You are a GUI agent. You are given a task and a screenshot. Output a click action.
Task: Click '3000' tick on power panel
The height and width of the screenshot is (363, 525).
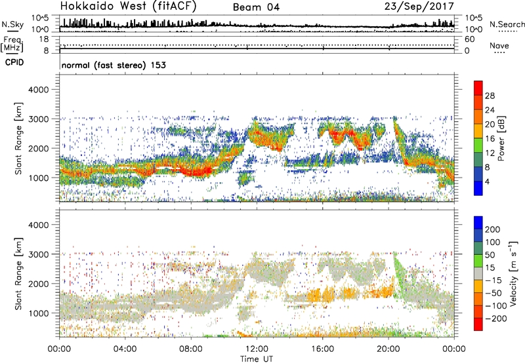(39, 119)
